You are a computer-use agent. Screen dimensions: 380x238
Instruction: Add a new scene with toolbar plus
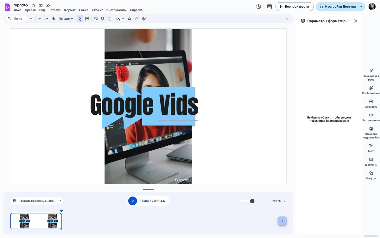point(31,19)
